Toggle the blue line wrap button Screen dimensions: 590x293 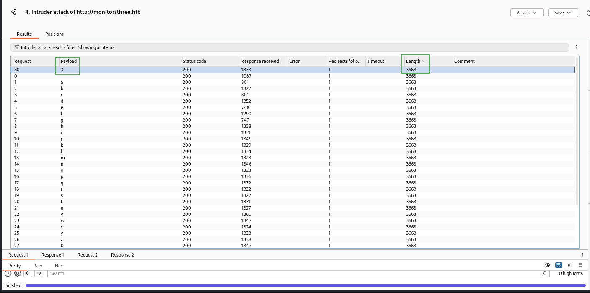559,265
